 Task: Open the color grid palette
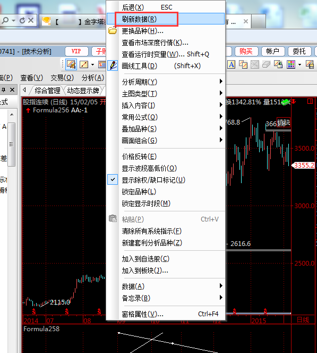(x=291, y=65)
